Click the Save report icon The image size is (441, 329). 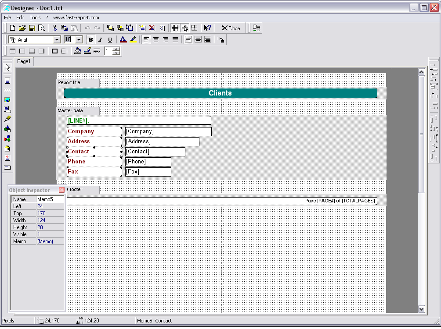coord(32,28)
